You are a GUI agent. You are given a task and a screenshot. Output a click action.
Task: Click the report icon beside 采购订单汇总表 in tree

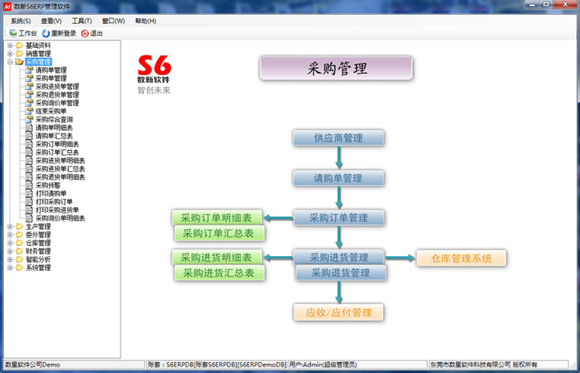coord(29,152)
